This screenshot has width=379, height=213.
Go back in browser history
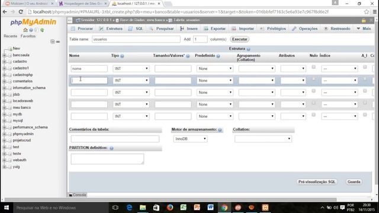pyautogui.click(x=5, y=12)
